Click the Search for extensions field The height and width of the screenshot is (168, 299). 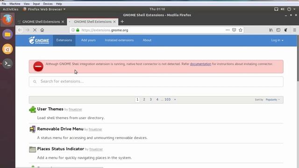point(156,82)
